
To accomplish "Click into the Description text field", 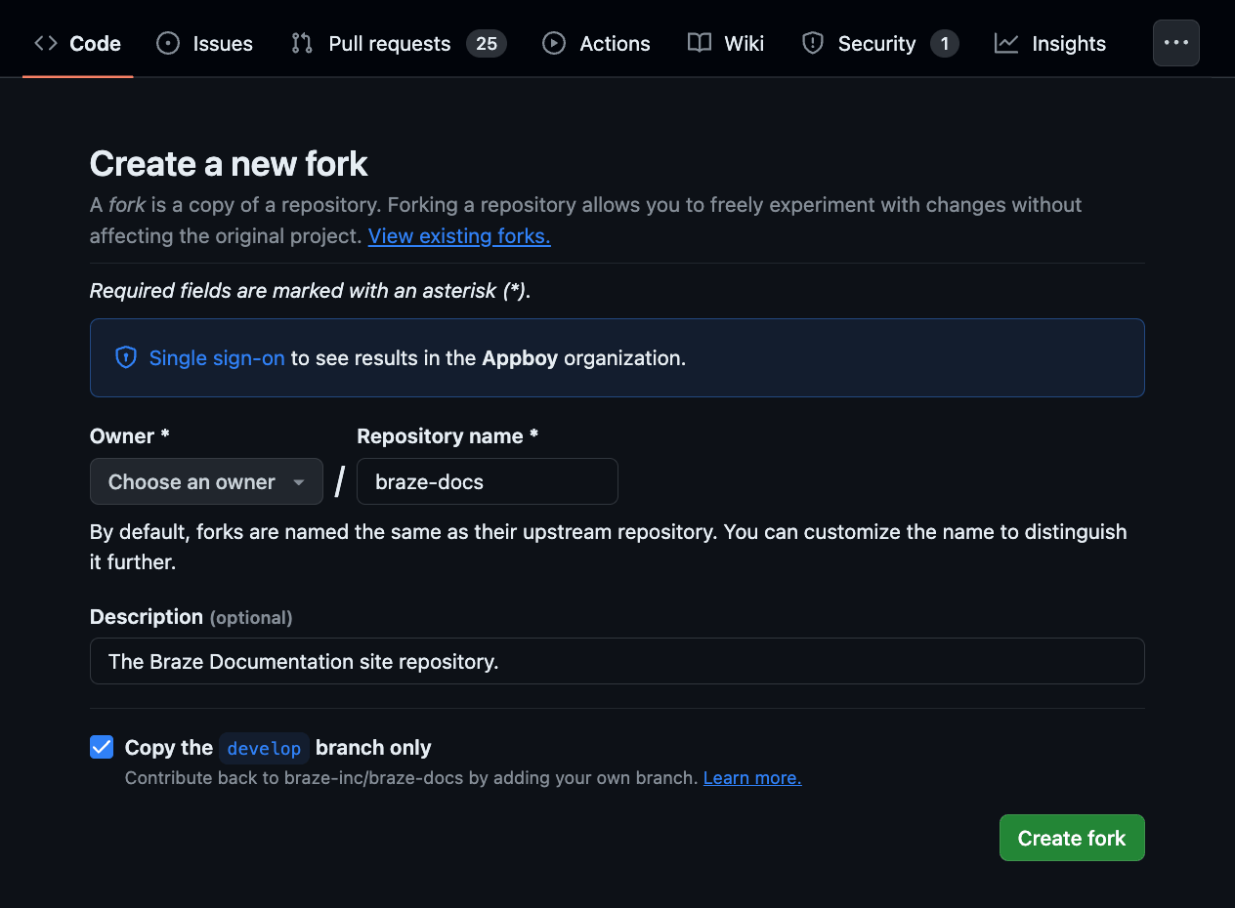I will [617, 661].
